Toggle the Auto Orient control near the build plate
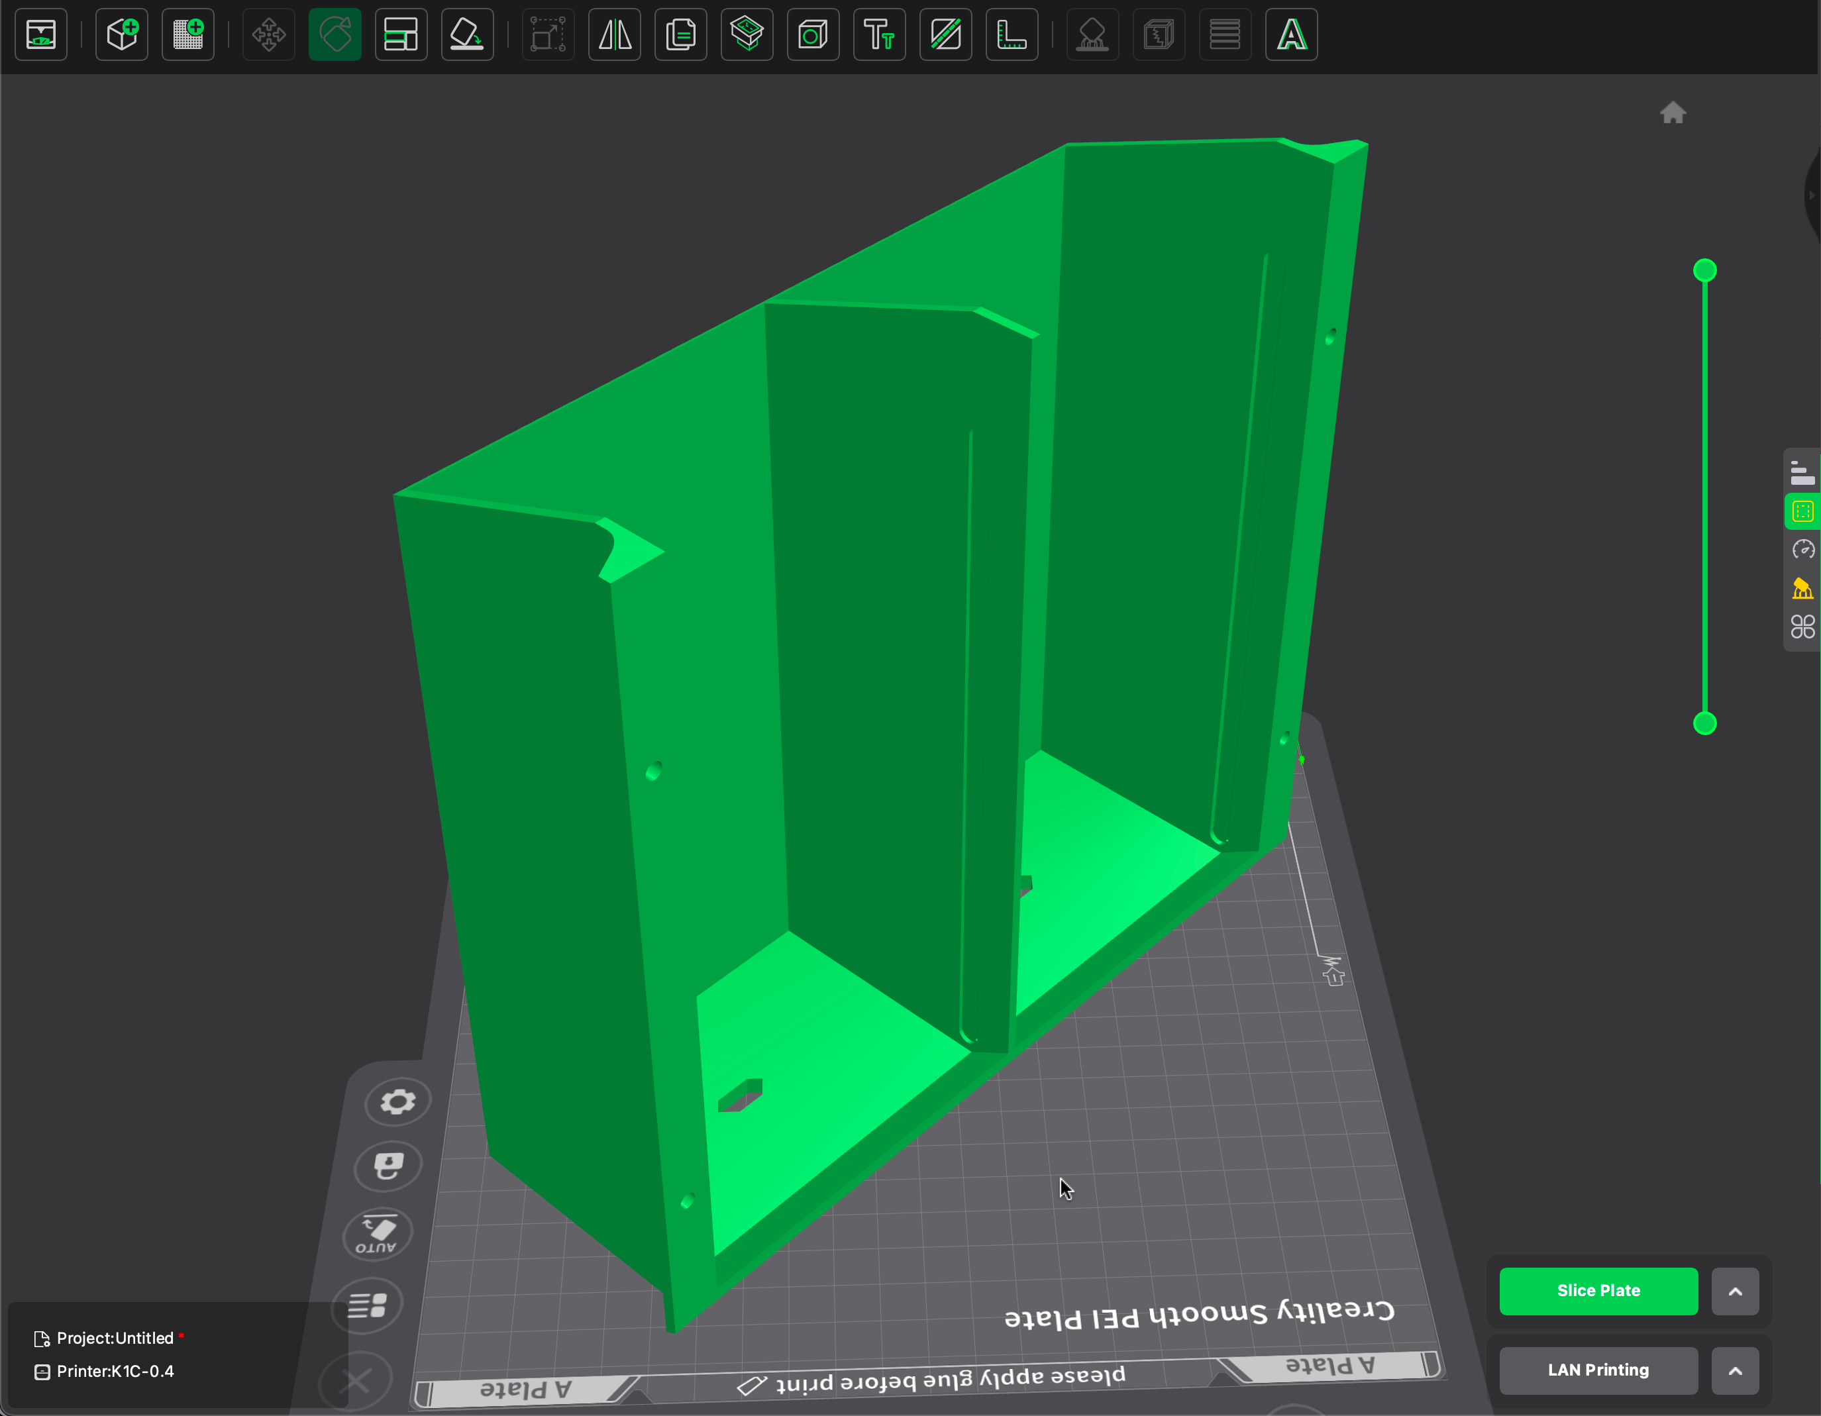 coord(377,1233)
